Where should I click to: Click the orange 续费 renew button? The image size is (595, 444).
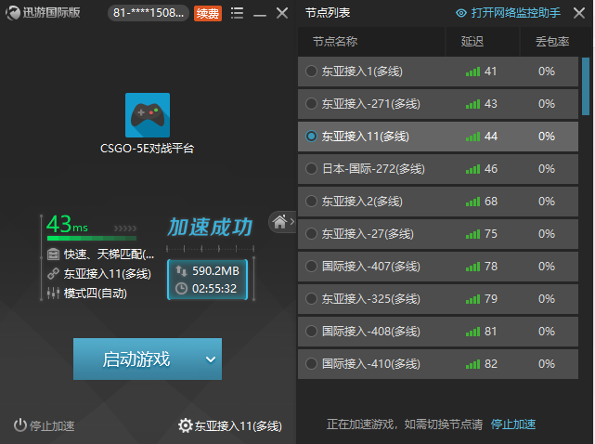[x=208, y=14]
